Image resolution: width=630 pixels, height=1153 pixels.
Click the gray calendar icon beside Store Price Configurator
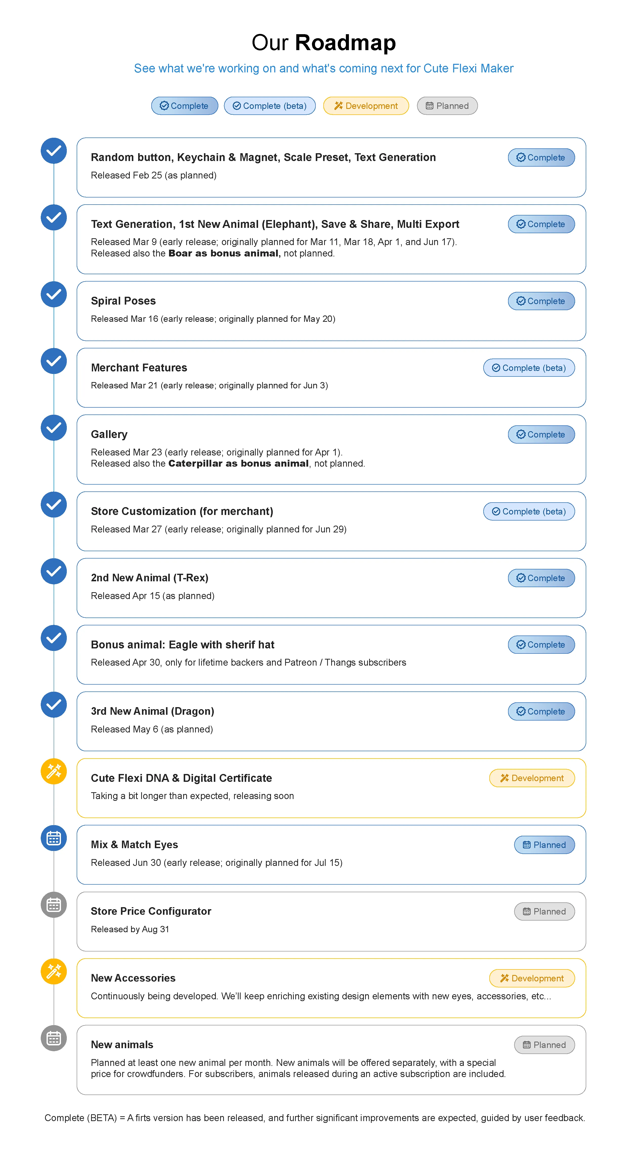(54, 905)
